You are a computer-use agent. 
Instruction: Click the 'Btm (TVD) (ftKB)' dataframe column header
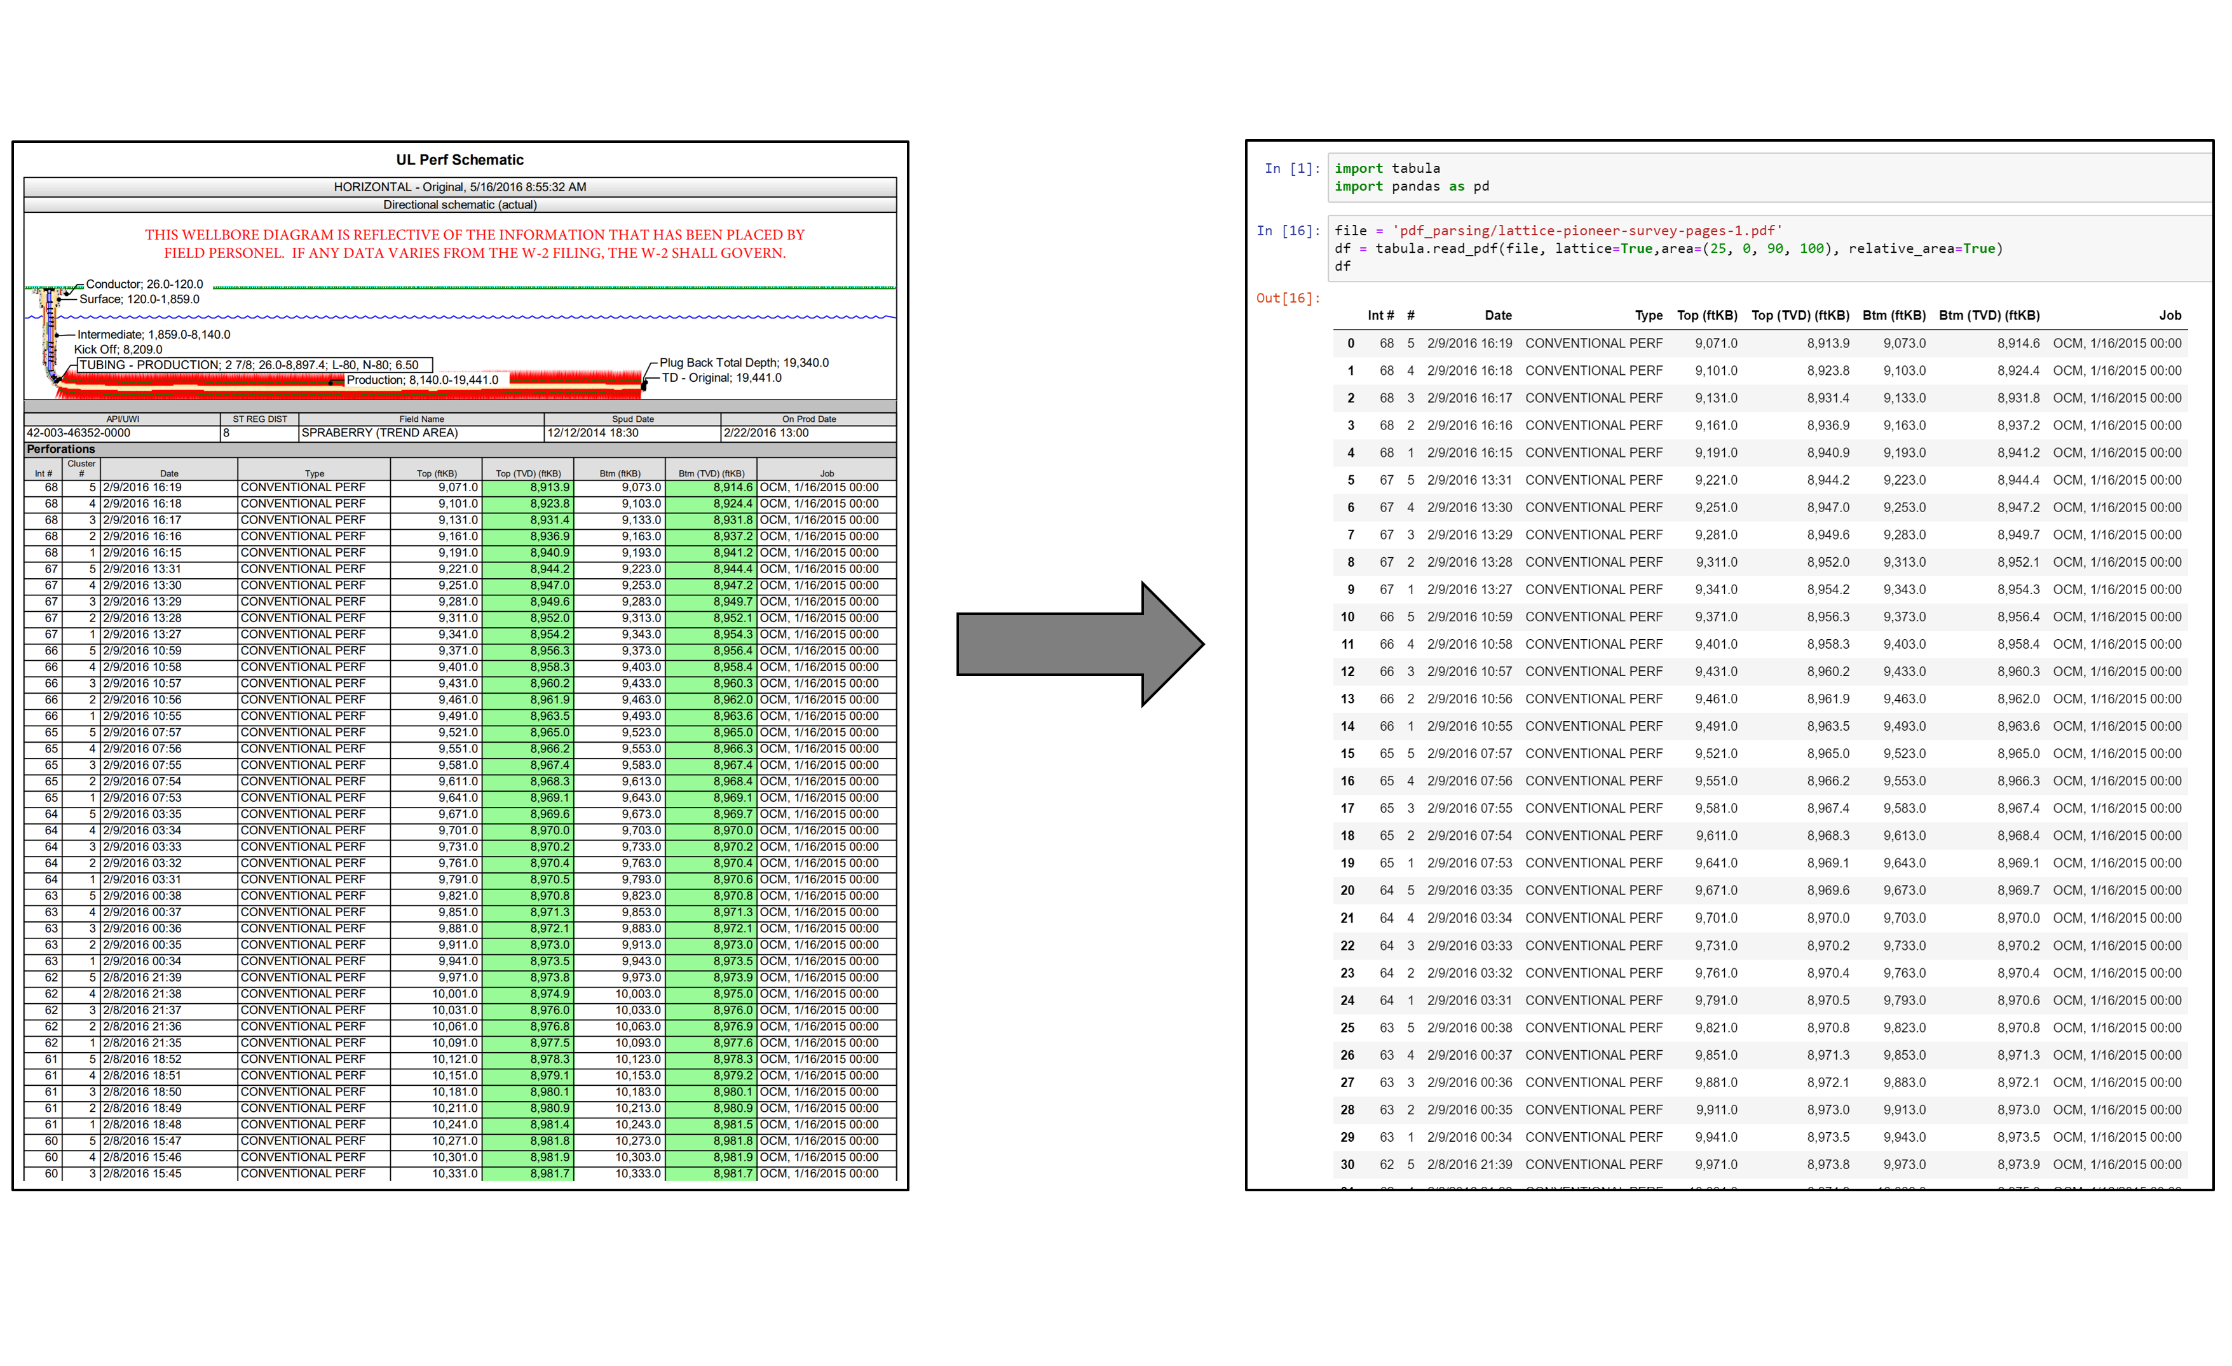pyautogui.click(x=1989, y=315)
